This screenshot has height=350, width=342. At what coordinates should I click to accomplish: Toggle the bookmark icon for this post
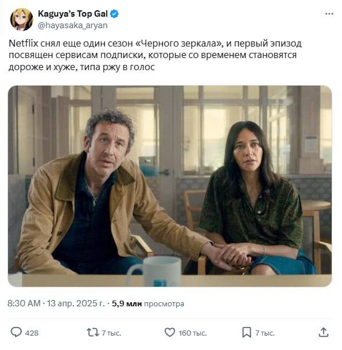point(247,332)
